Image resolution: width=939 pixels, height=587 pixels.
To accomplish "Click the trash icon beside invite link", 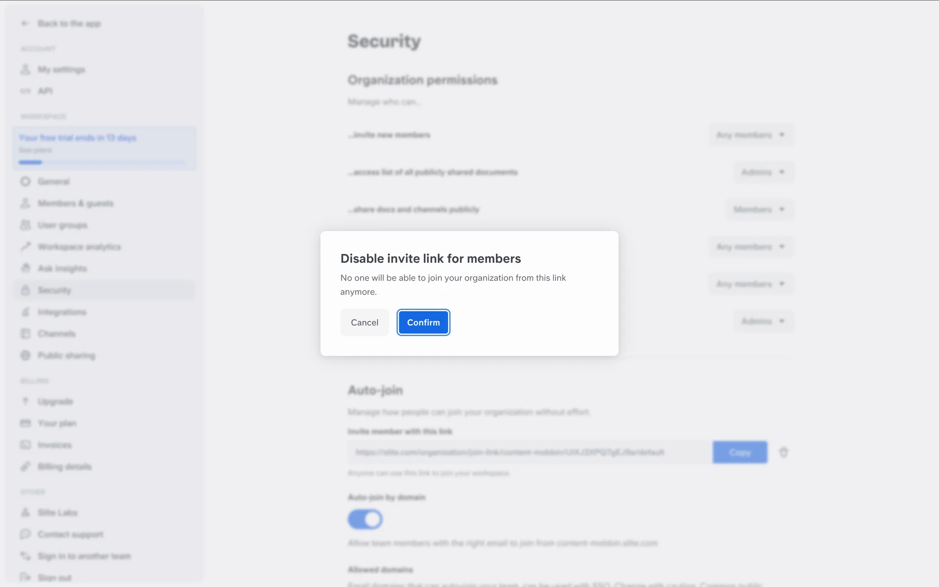I will tap(783, 452).
